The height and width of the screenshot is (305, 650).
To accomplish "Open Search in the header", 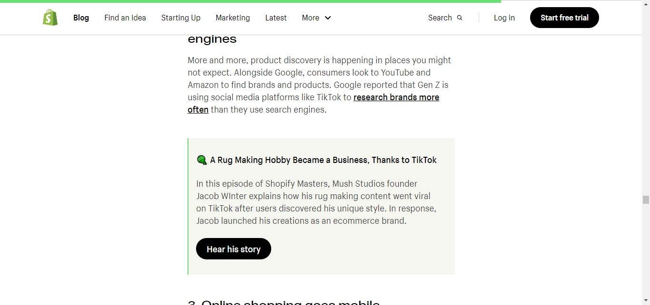I will pyautogui.click(x=445, y=18).
